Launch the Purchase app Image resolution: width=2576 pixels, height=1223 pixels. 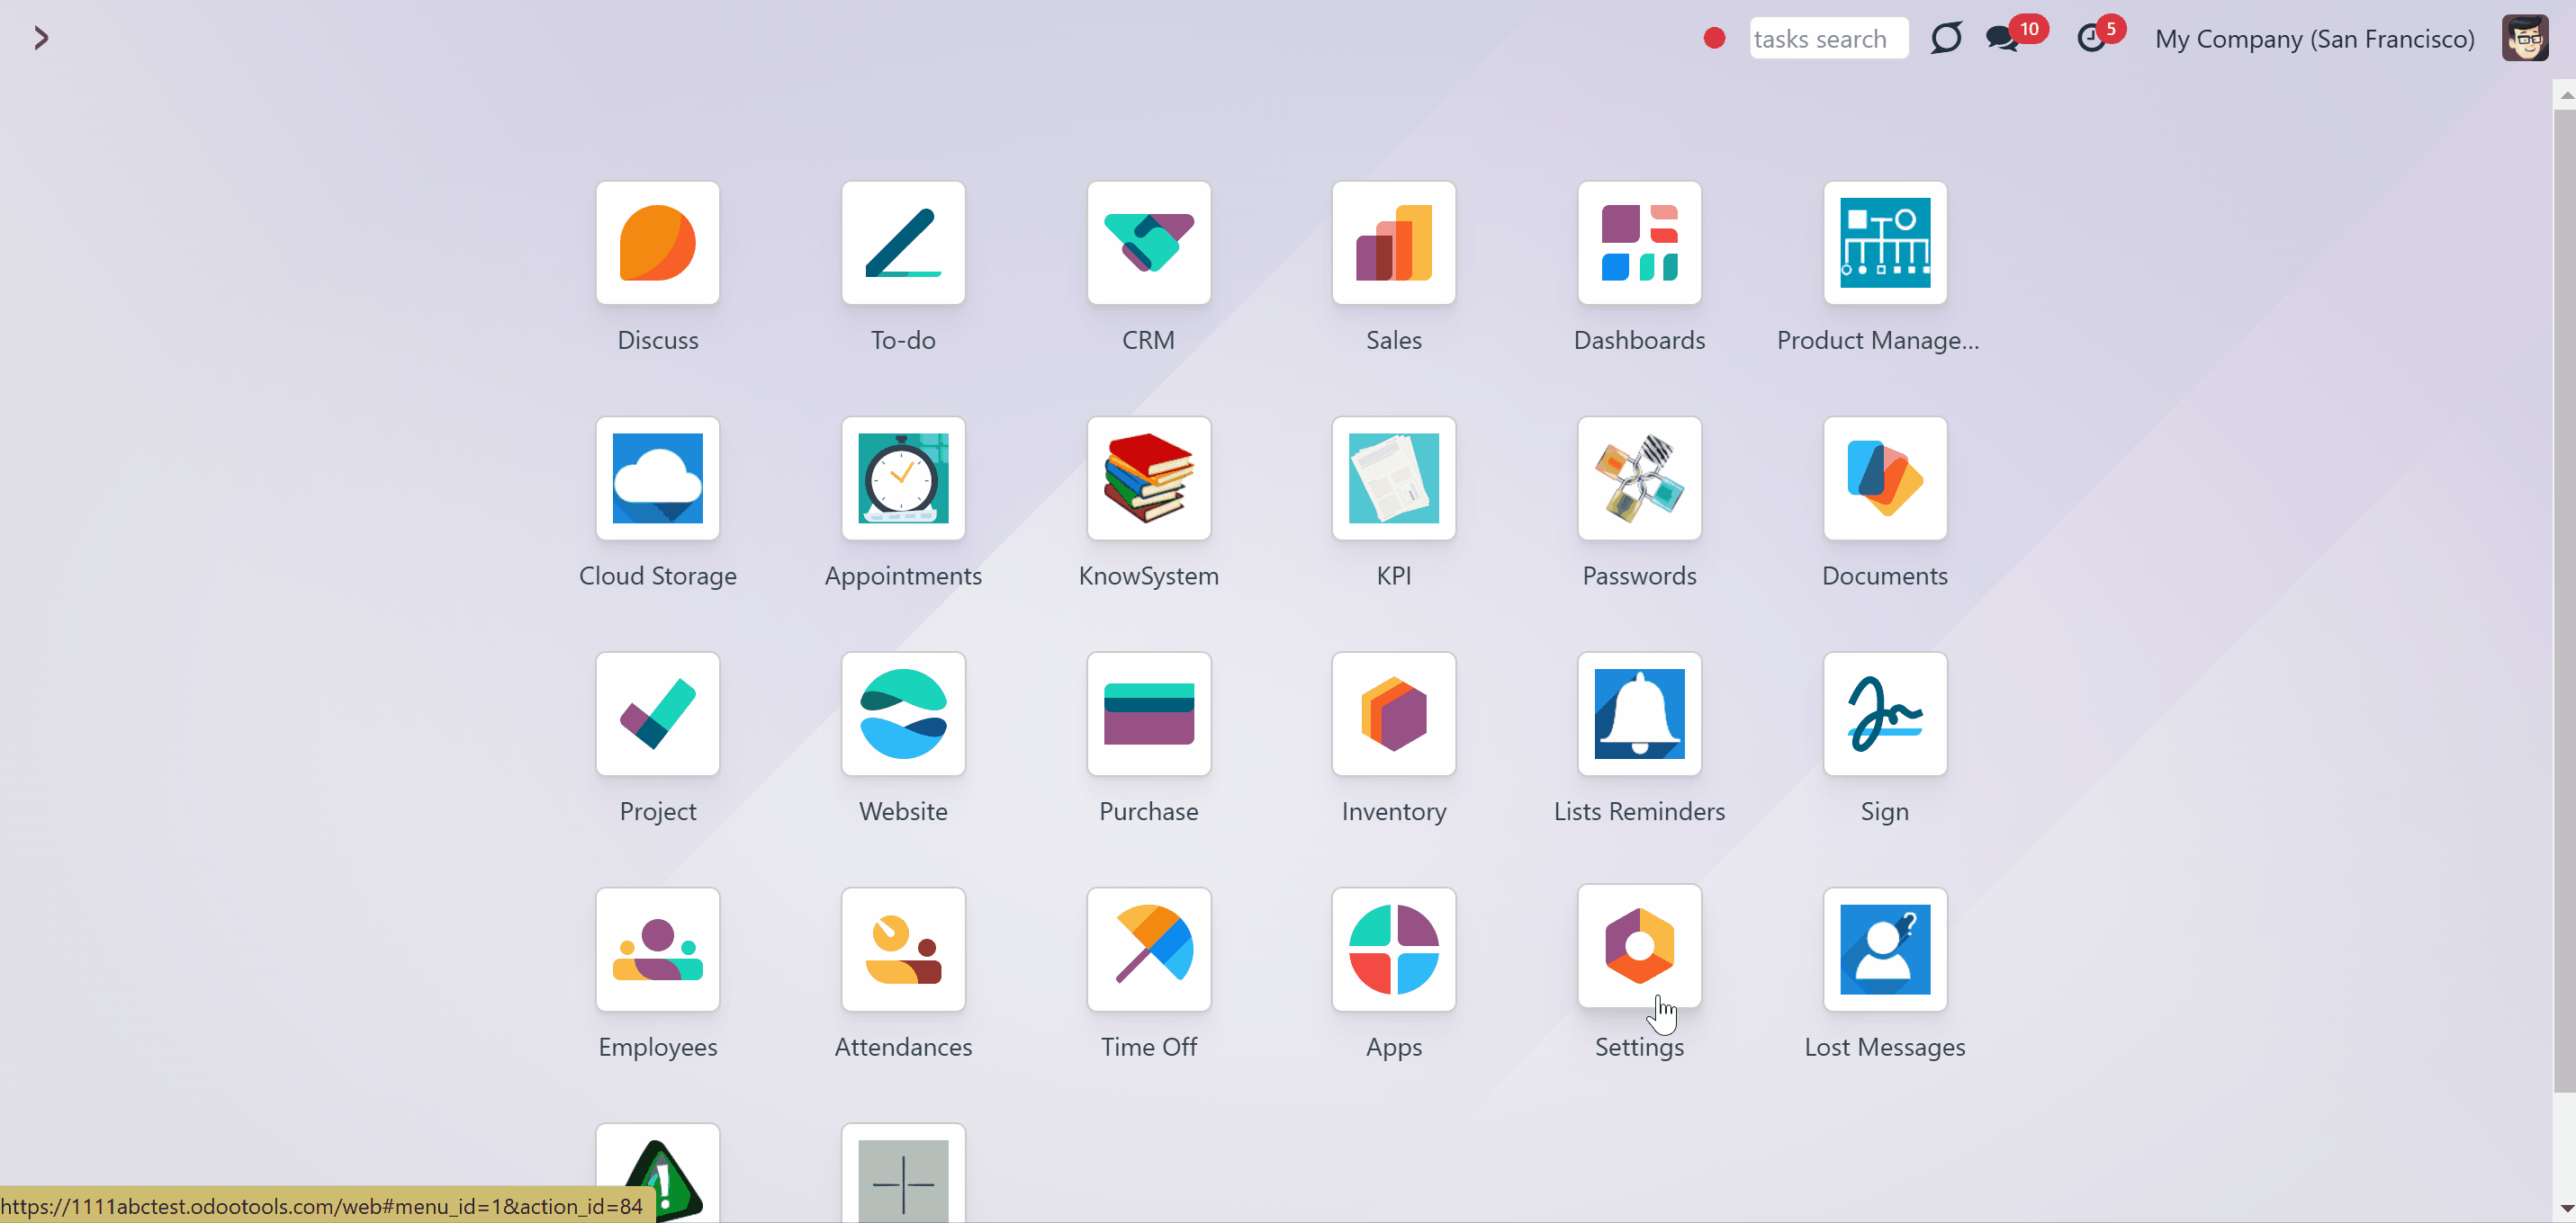(x=1148, y=714)
